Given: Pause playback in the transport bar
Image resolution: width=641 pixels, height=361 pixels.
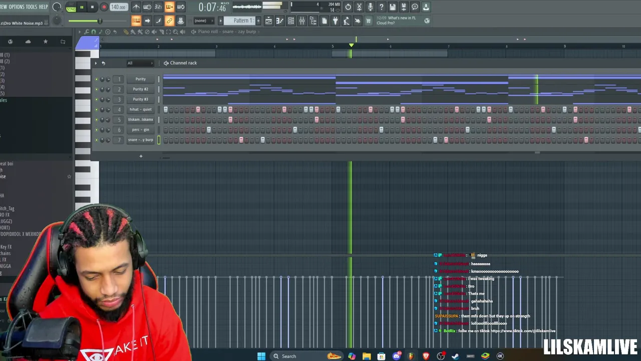Looking at the screenshot, I should pyautogui.click(x=82, y=7).
